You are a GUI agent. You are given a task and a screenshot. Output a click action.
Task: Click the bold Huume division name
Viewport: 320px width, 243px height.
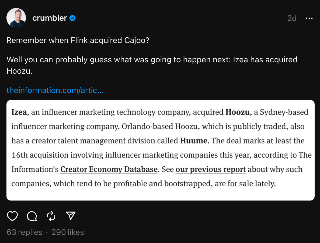pyautogui.click(x=194, y=141)
